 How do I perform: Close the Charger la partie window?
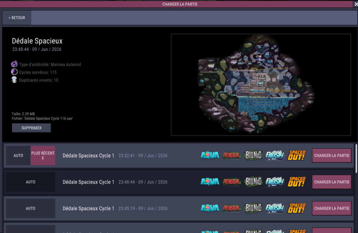pos(356,4)
